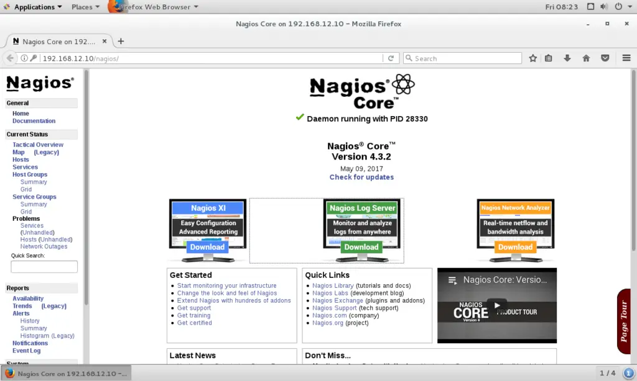
Task: Bookmark this page with the star icon
Action: [533, 58]
